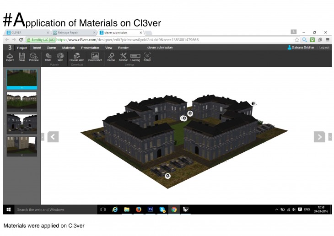Take a Screenshot using the toolbar icon
The width and height of the screenshot is (334, 236).
click(x=95, y=56)
